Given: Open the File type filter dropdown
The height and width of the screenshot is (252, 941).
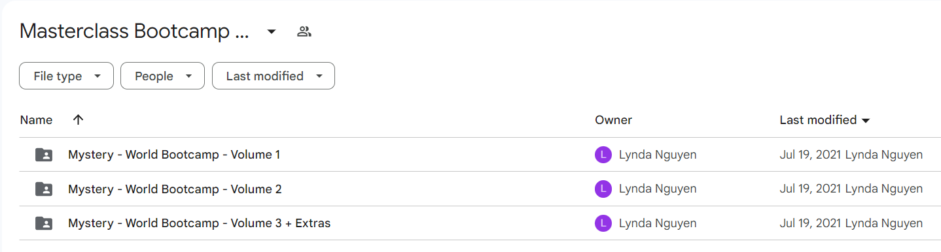Looking at the screenshot, I should (66, 76).
